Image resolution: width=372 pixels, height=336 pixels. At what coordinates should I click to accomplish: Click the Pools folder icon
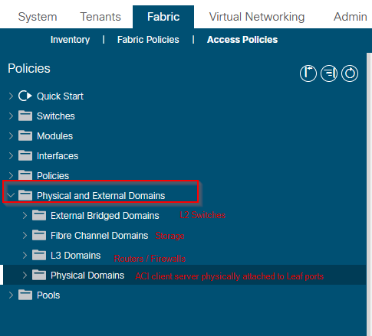[x=25, y=295]
